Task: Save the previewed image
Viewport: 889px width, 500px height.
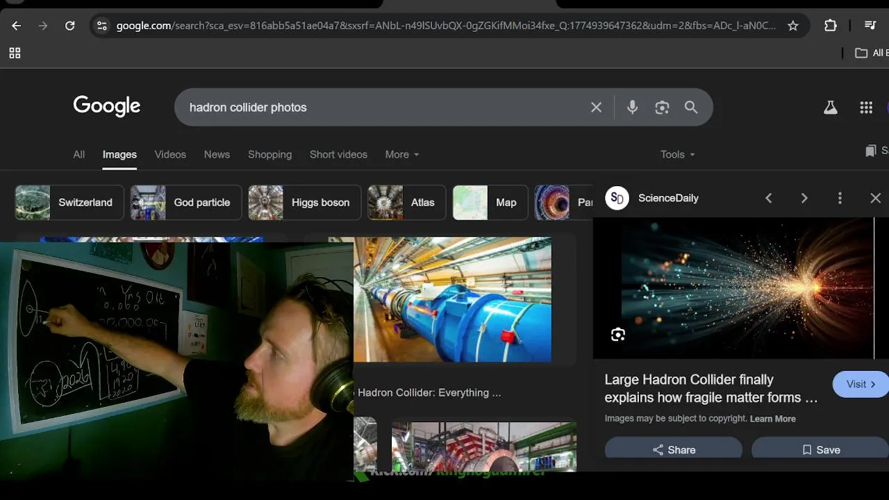Action: point(820,450)
